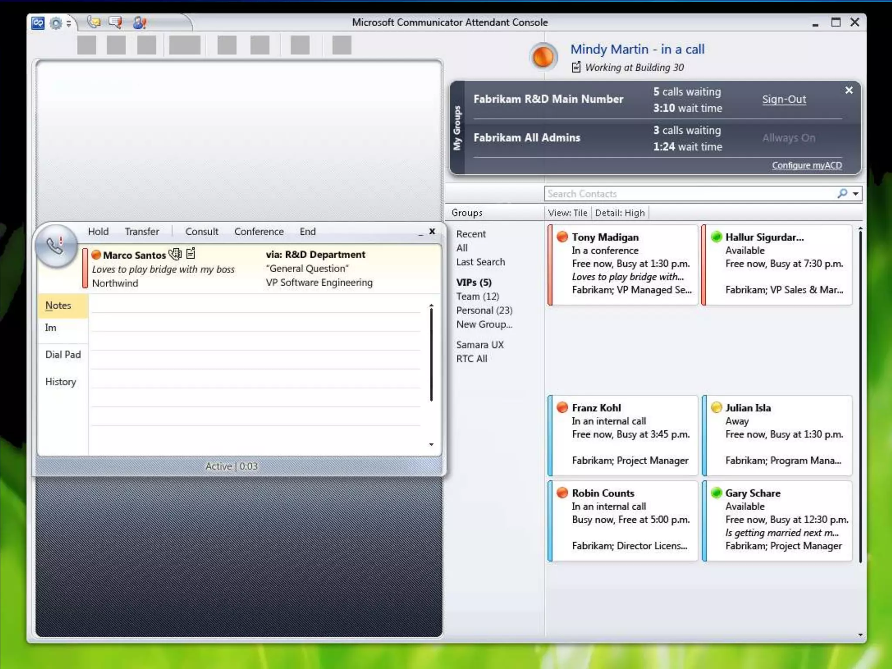Switch to the Notes tab
The width and height of the screenshot is (892, 669).
coord(63,306)
